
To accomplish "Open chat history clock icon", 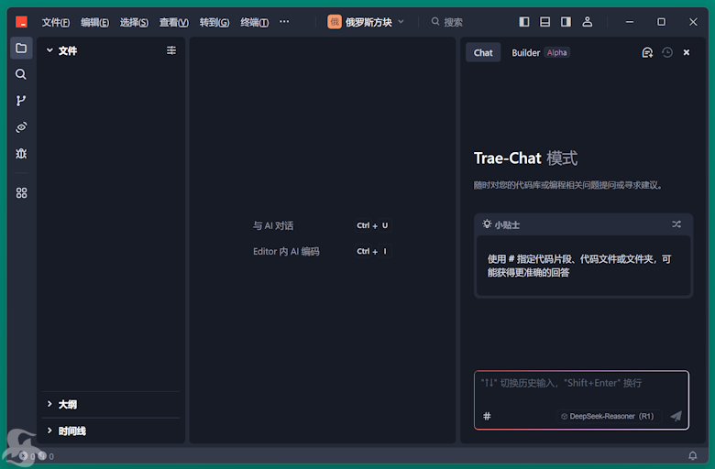I will click(x=667, y=52).
